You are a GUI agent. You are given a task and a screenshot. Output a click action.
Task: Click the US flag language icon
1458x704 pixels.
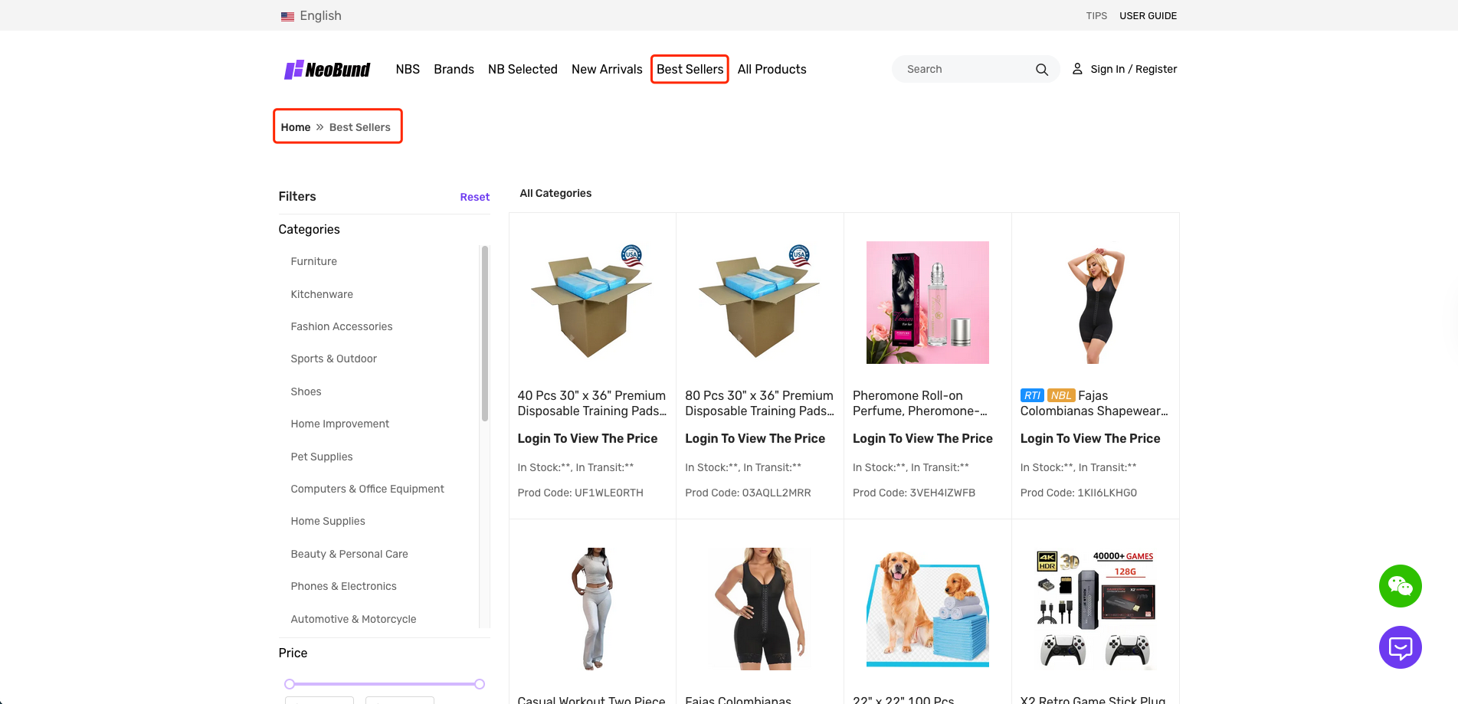287,16
